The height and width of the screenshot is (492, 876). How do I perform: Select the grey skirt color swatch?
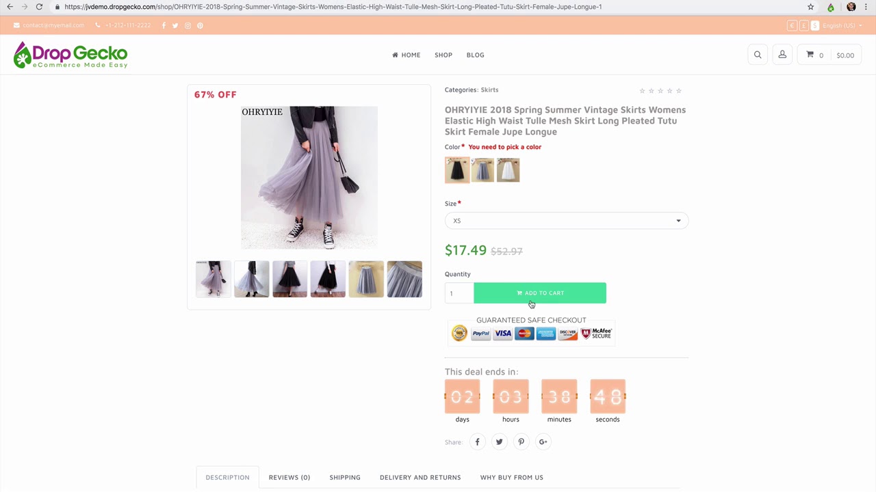pos(482,170)
